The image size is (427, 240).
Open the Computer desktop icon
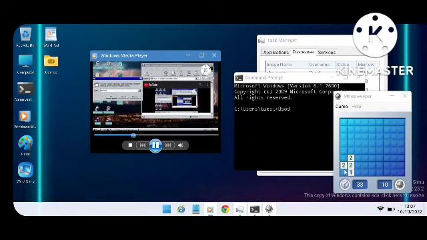pyautogui.click(x=25, y=64)
